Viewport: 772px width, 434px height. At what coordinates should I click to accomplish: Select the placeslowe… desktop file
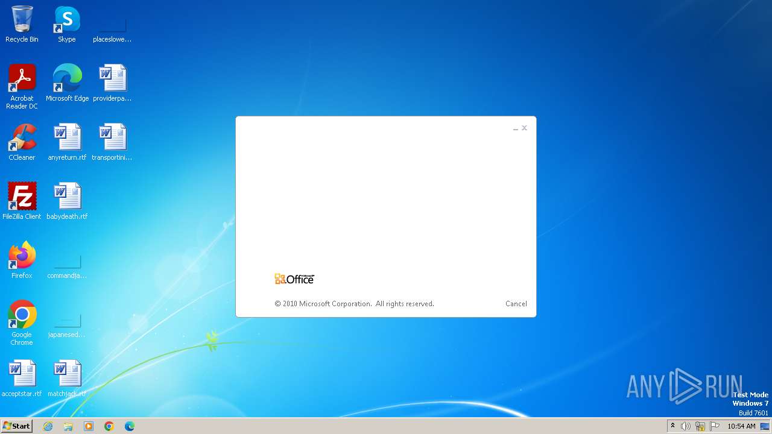112,30
